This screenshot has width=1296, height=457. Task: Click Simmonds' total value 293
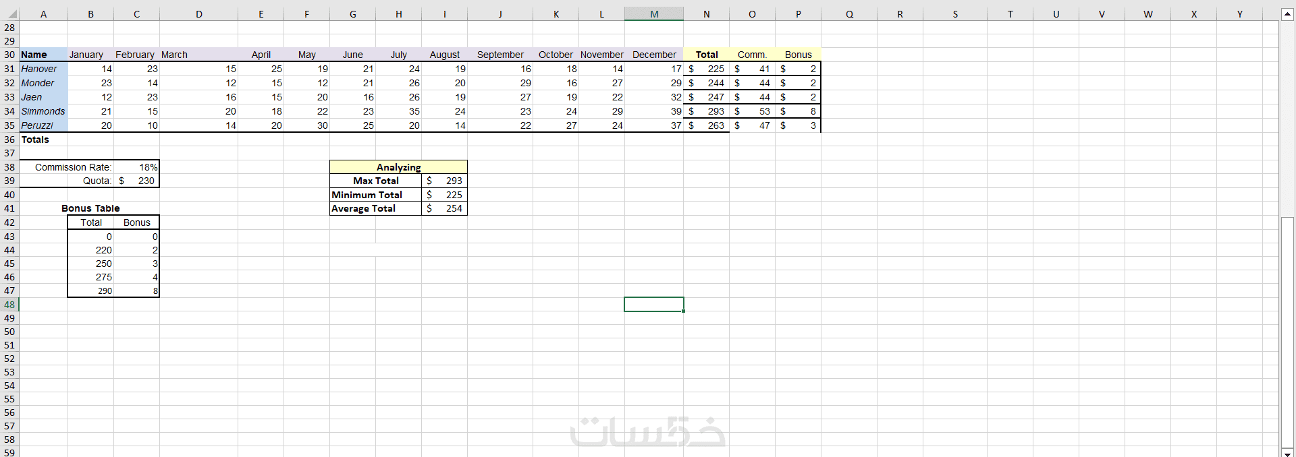707,111
